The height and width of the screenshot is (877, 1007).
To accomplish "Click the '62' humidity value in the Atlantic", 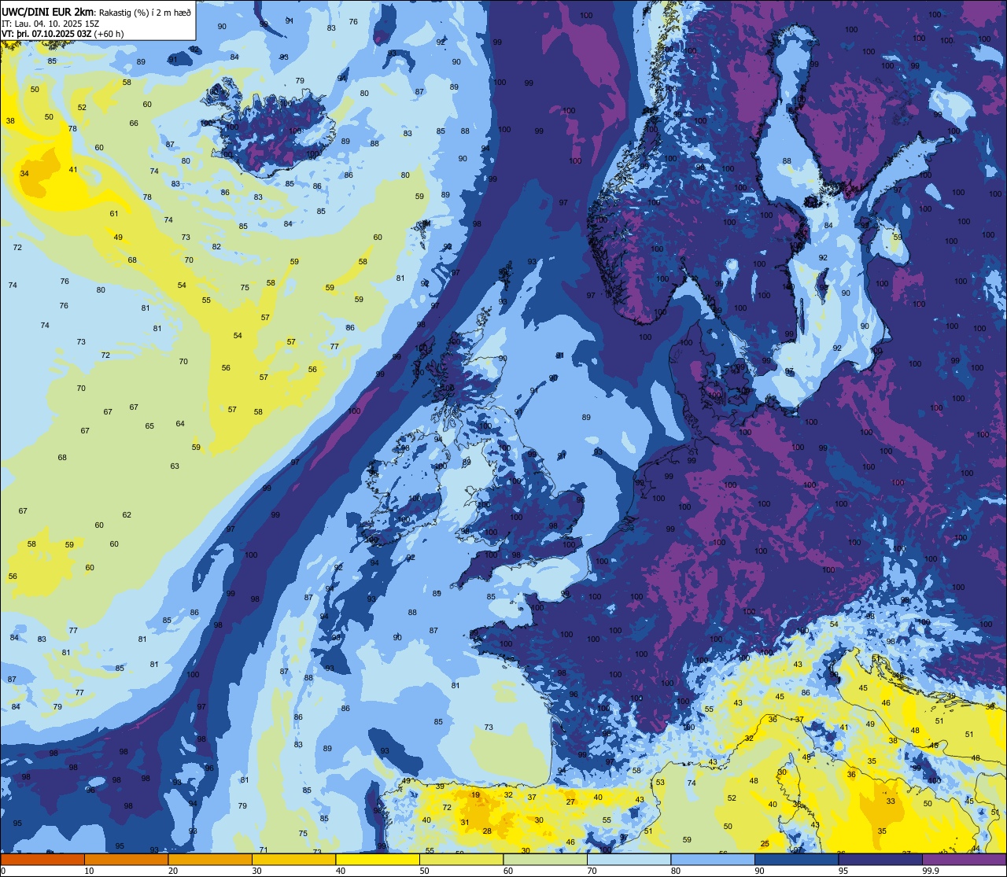I will click(127, 515).
